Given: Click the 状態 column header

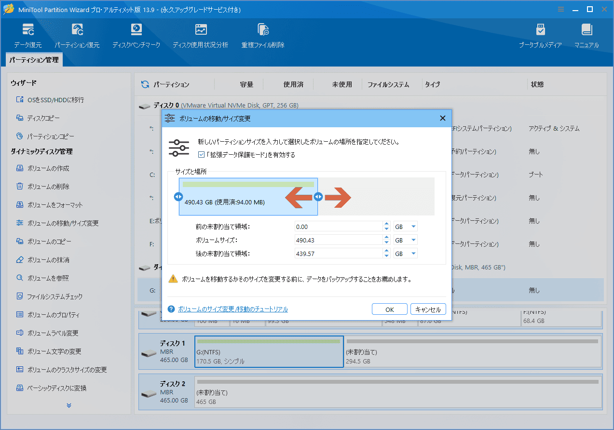Looking at the screenshot, I should point(537,84).
